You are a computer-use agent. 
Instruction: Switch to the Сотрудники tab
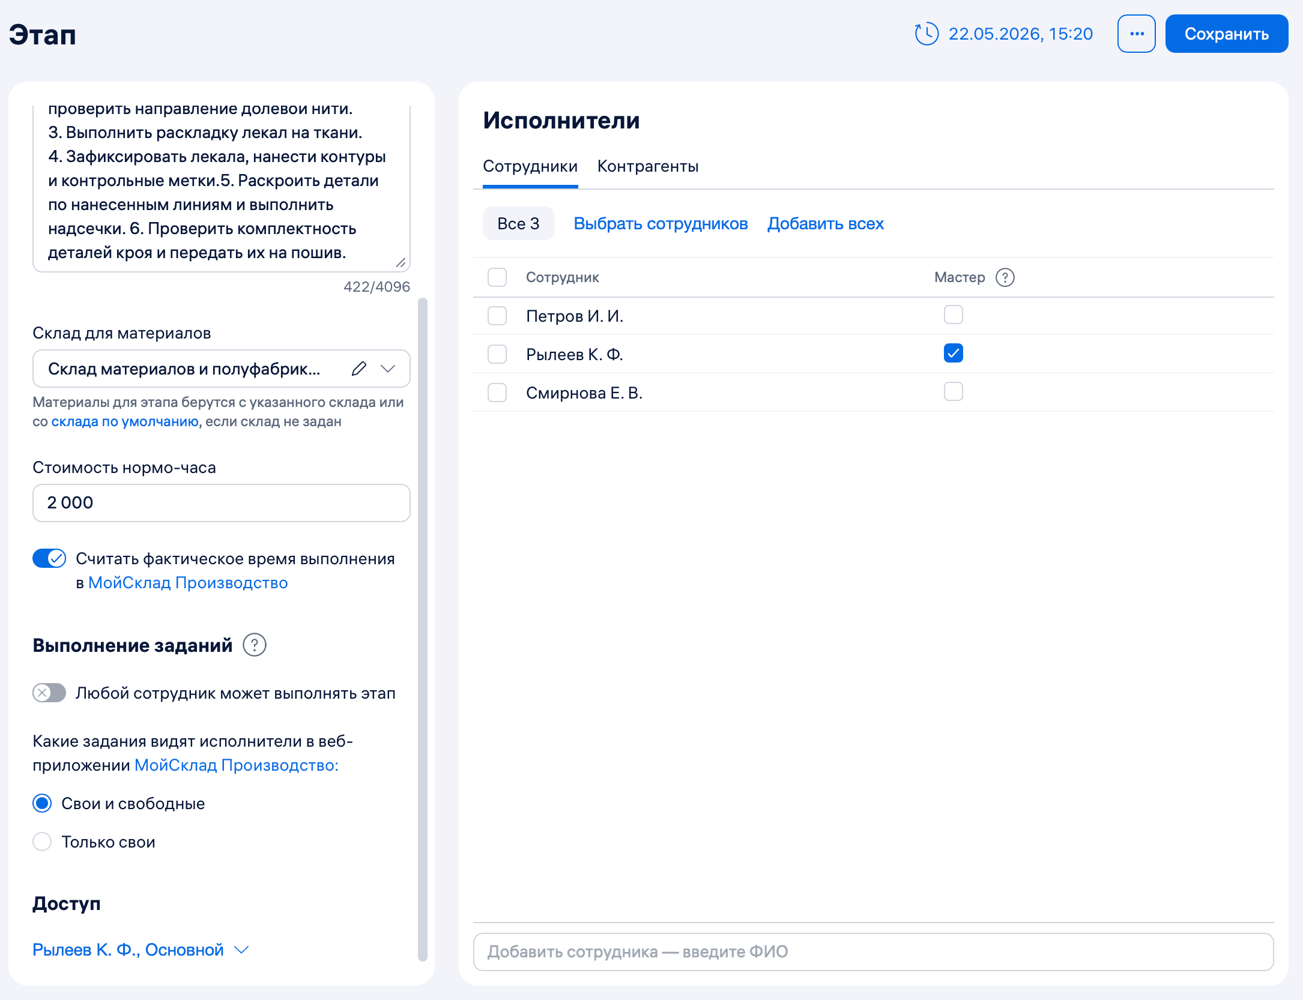pos(530,166)
